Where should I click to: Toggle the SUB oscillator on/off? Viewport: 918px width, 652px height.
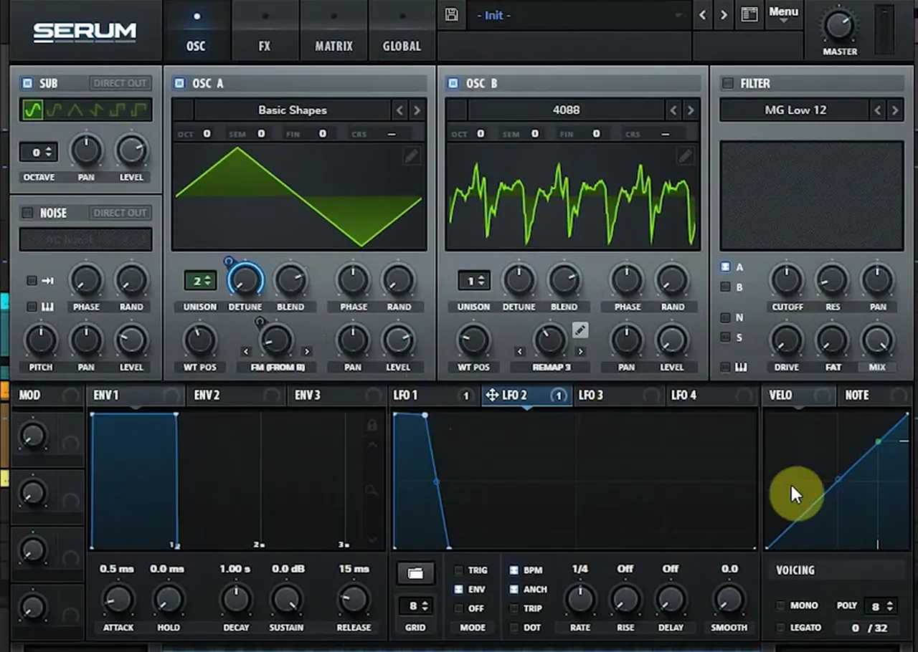[x=27, y=83]
